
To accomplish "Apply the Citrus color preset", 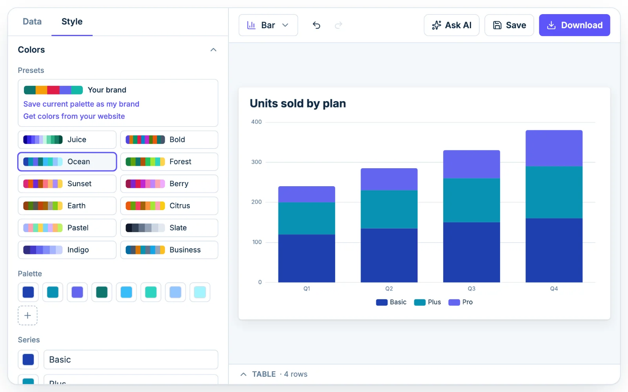I will (x=169, y=206).
